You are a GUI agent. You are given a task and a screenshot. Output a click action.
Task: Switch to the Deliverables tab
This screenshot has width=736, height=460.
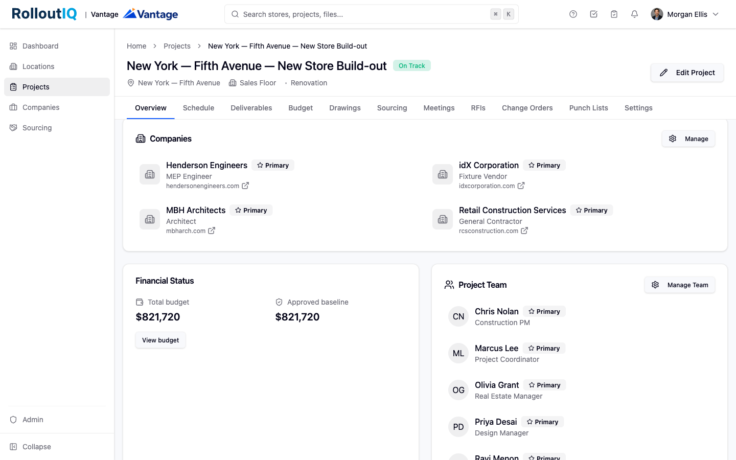(x=251, y=108)
